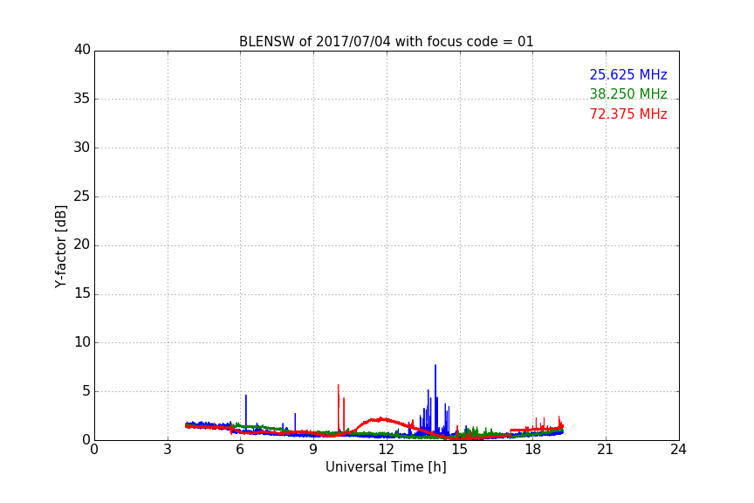
Task: Click the x-axis tick label 18
Action: click(532, 450)
